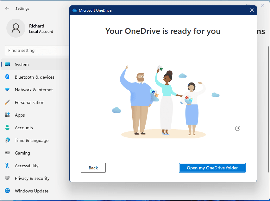Click the Settings window scrollbar
The height and width of the screenshot is (201, 270).
point(269,109)
